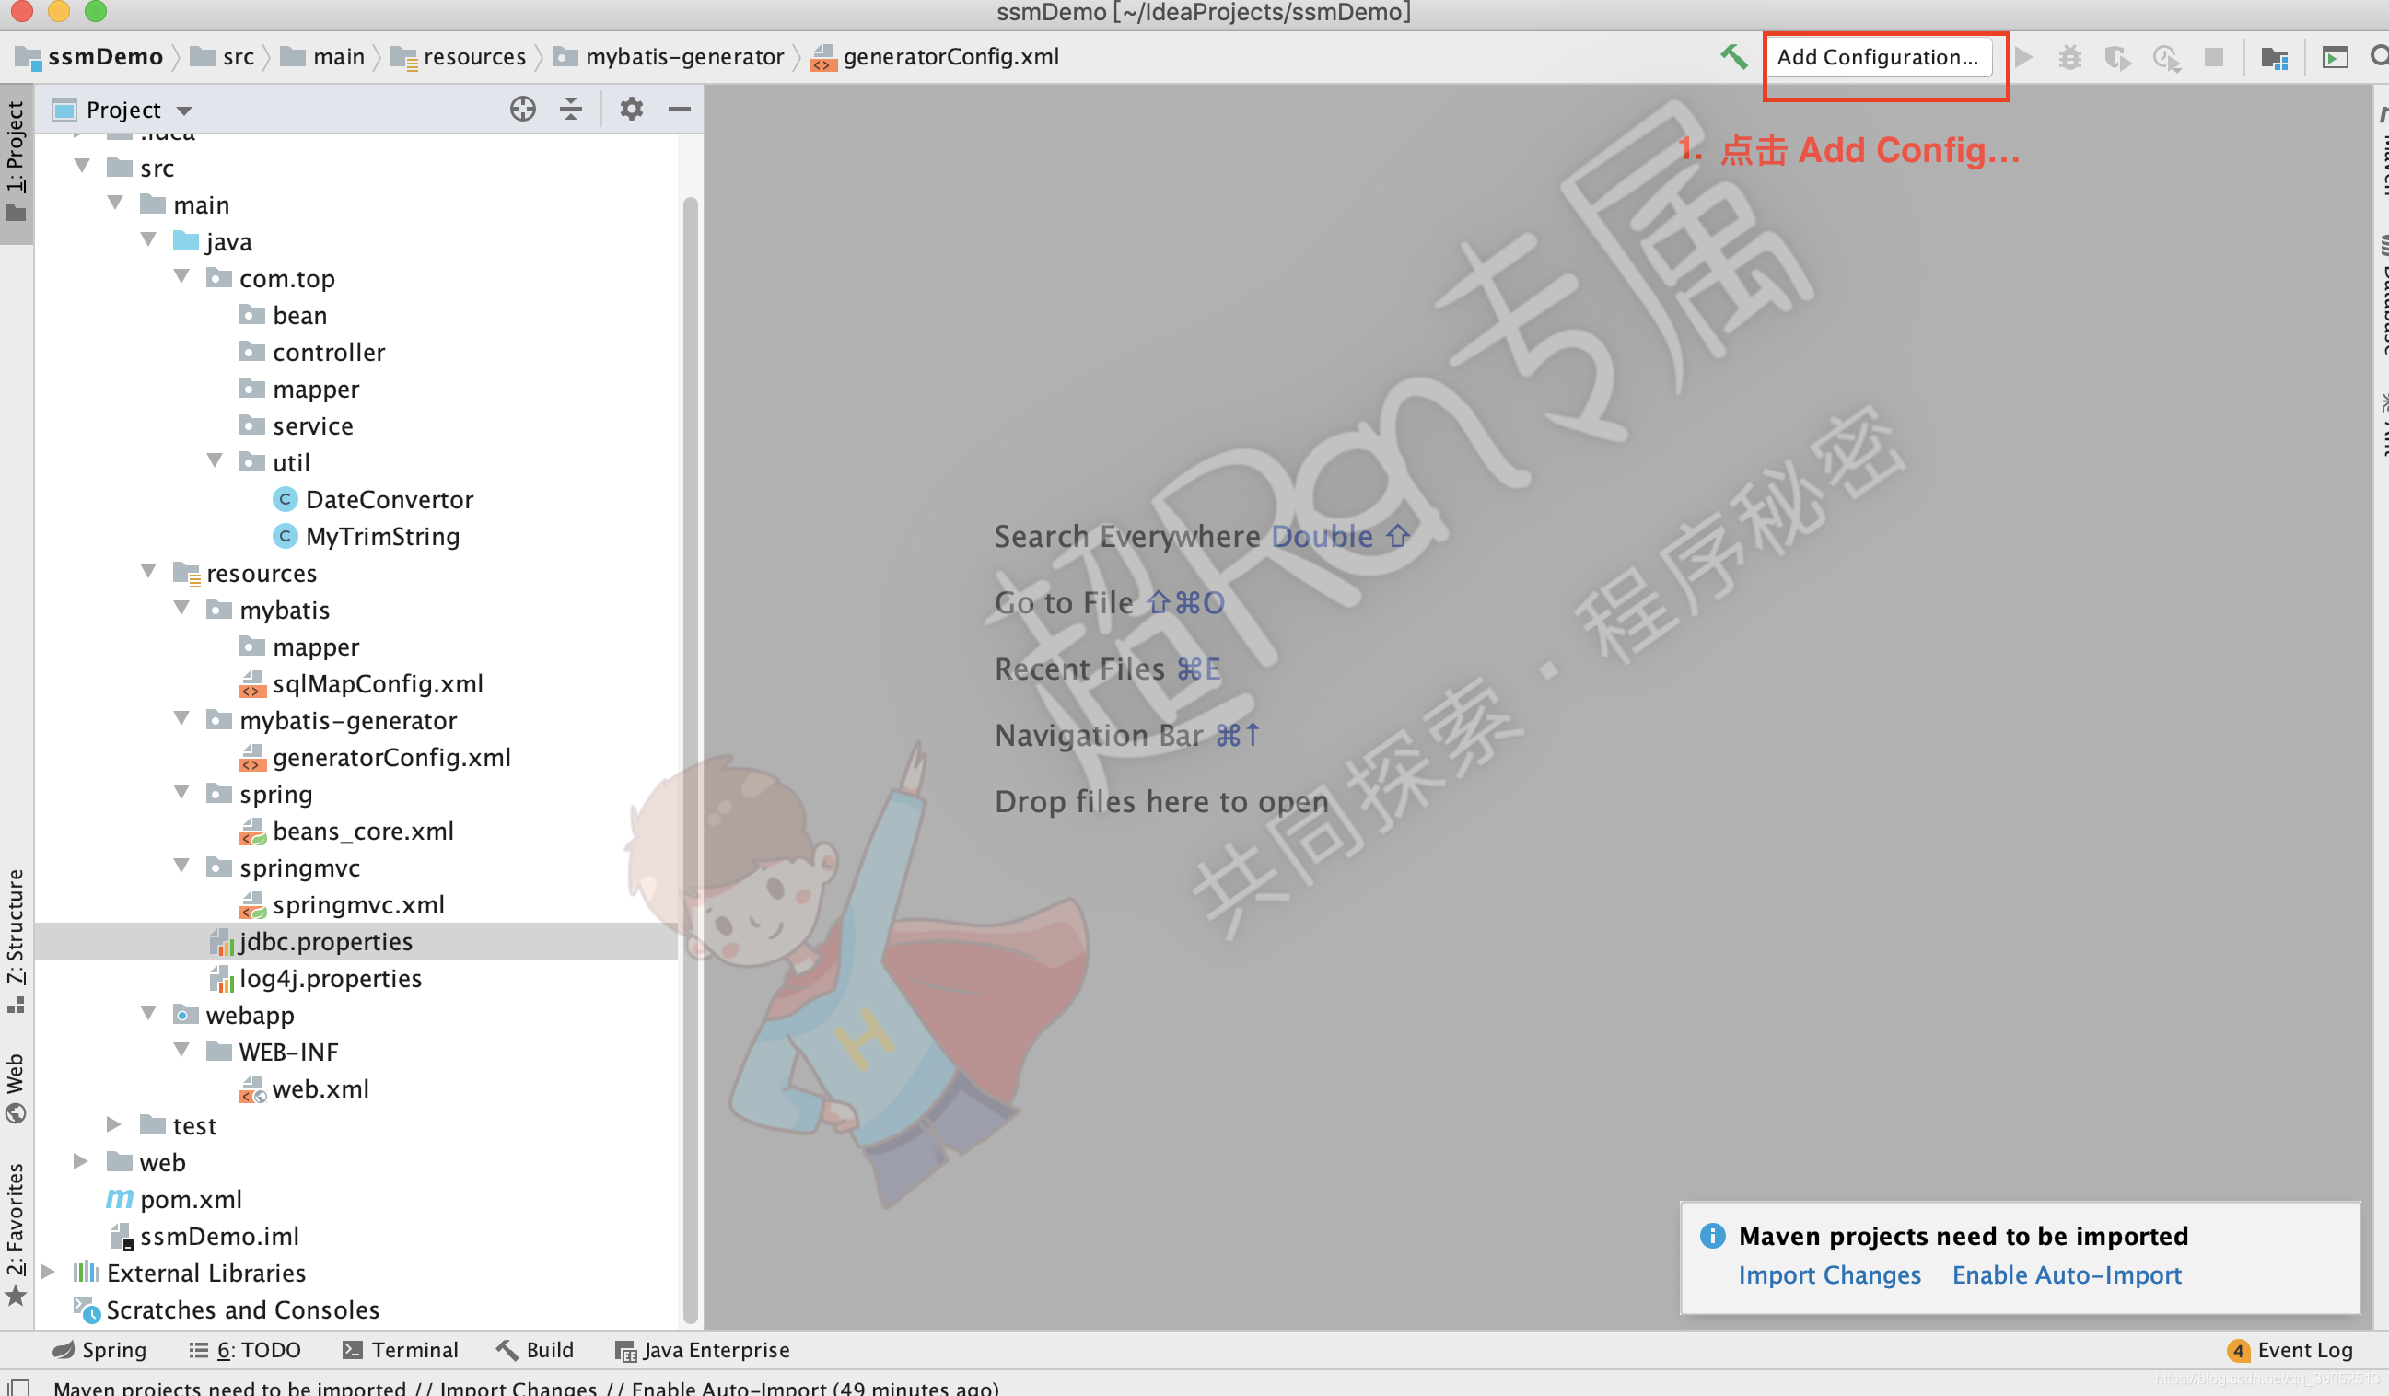
Task: Collapse the resources folder arrow
Action: 149,572
